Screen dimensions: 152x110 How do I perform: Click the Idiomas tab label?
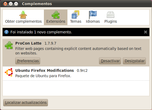93,21
